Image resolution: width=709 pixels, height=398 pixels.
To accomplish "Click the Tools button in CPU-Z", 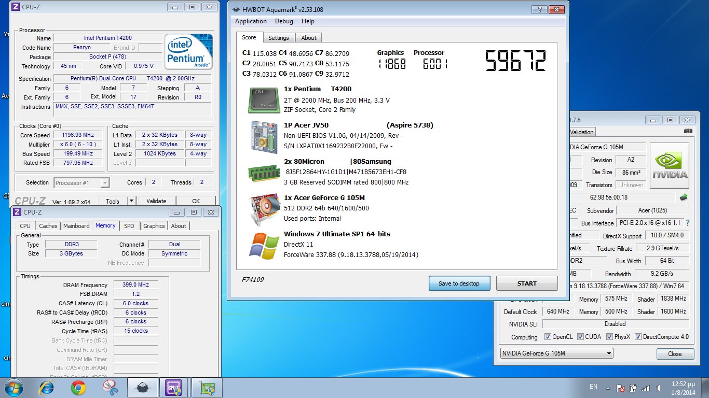I will pos(113,201).
